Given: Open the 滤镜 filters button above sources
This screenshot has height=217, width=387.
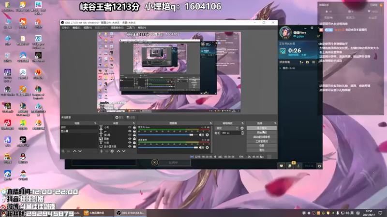Looking at the screenshot, I should point(131,117).
